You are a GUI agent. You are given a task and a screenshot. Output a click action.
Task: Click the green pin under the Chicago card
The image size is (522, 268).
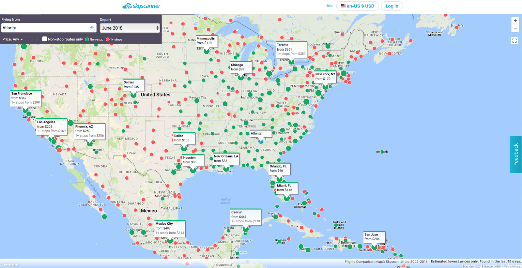point(241,77)
